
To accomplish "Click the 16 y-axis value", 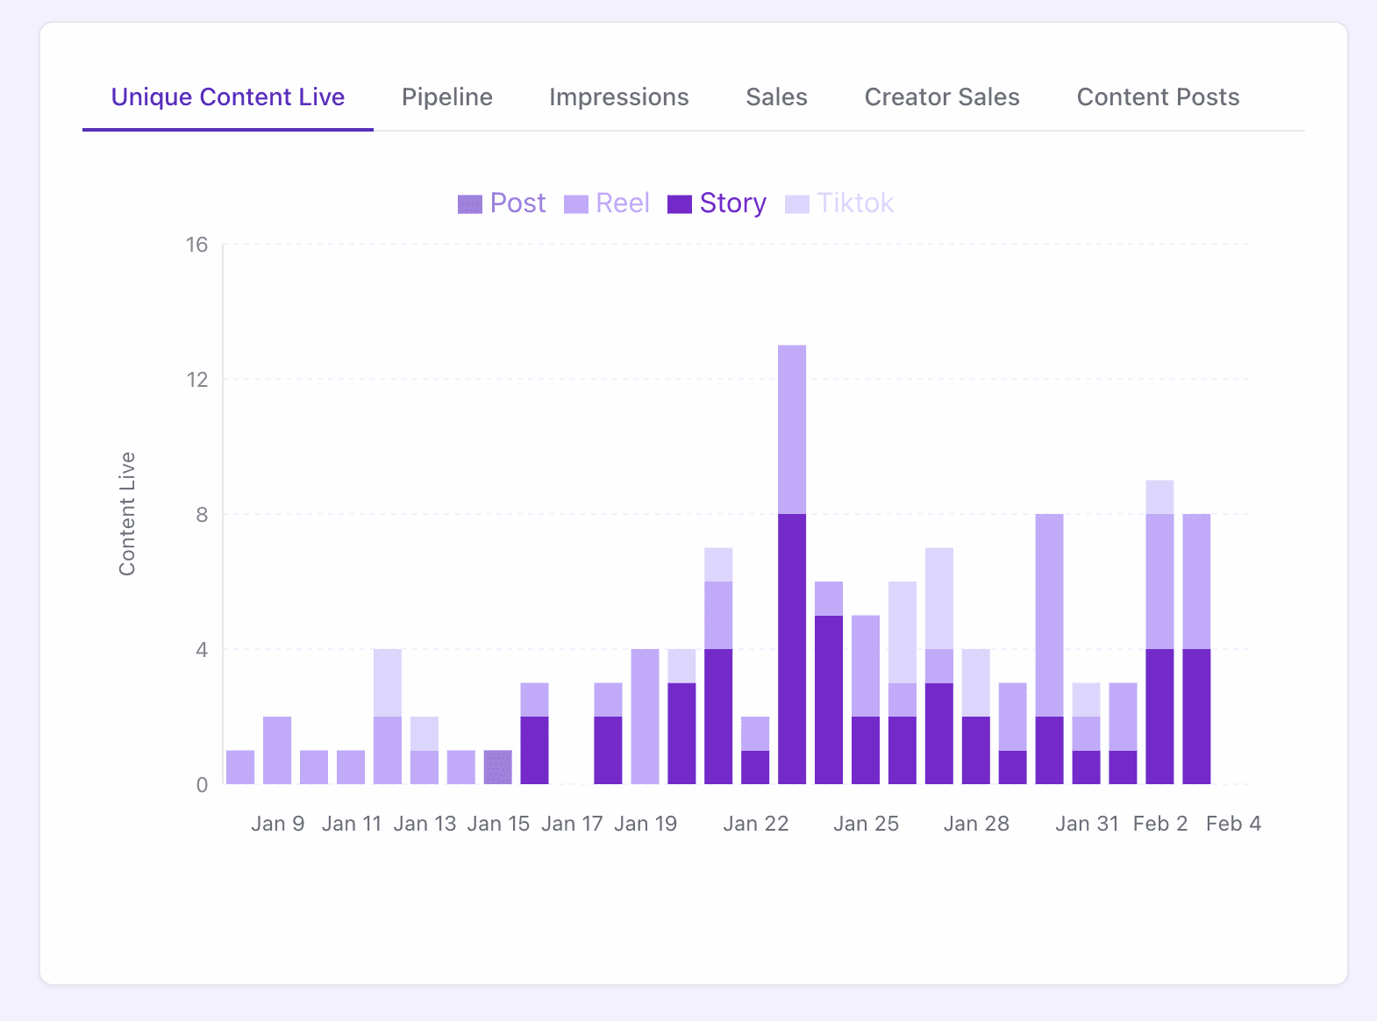I will pos(197,245).
